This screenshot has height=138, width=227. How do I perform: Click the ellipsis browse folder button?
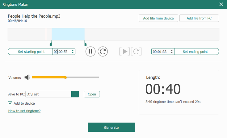75,94
